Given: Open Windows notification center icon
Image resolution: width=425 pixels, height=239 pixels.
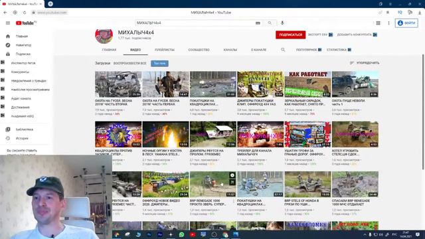Looking at the screenshot, I should click(x=418, y=234).
